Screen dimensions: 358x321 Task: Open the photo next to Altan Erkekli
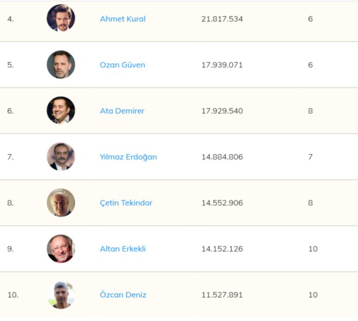coord(61,249)
